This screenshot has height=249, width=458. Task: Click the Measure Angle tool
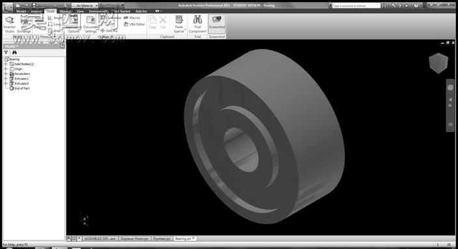click(x=55, y=18)
